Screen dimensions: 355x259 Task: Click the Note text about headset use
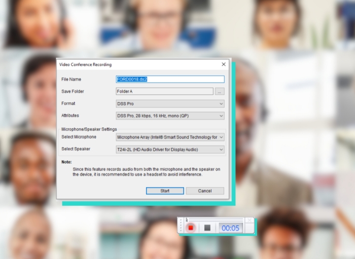click(x=146, y=171)
